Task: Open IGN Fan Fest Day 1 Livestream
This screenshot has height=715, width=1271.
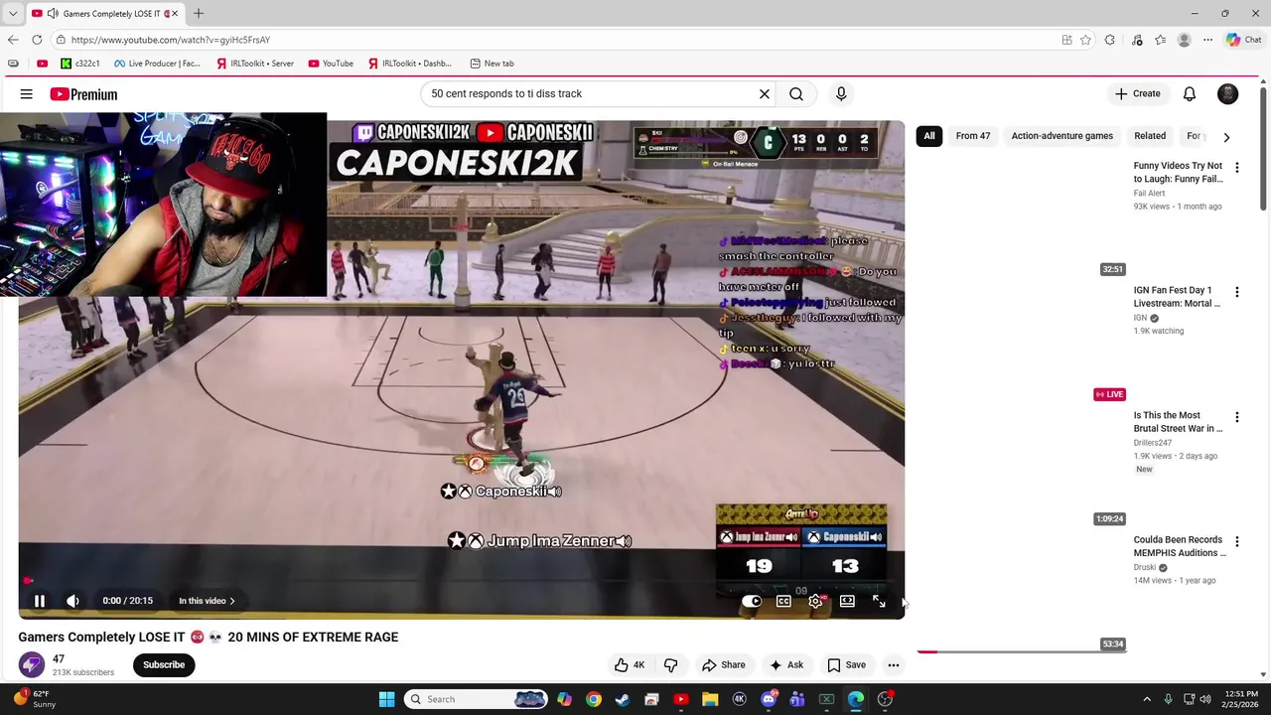Action: point(1178,297)
